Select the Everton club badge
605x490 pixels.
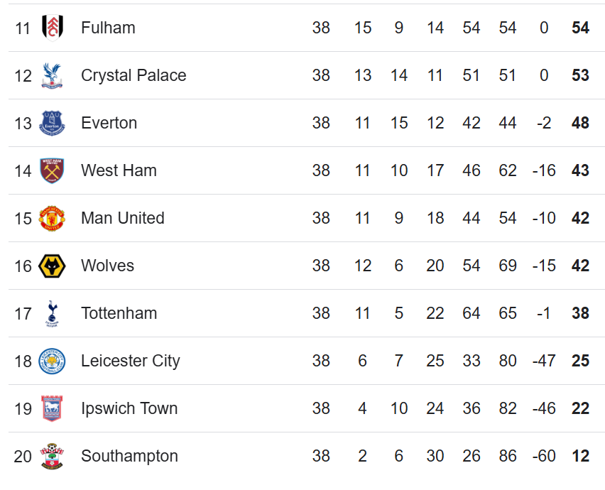click(52, 123)
